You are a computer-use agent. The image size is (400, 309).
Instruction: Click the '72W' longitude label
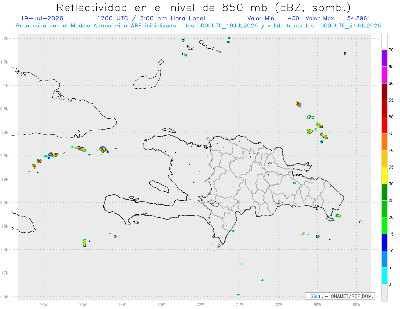pyautogui.click(x=200, y=304)
